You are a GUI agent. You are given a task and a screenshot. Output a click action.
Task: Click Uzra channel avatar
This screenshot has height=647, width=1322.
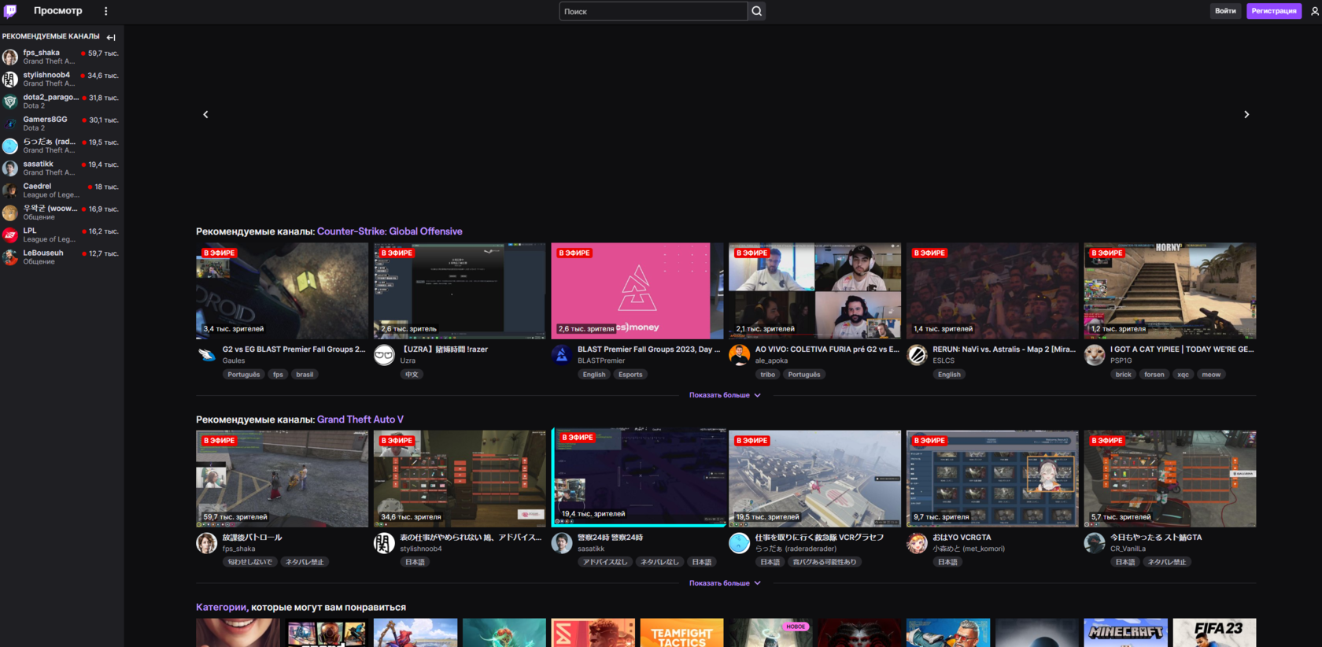pos(384,355)
